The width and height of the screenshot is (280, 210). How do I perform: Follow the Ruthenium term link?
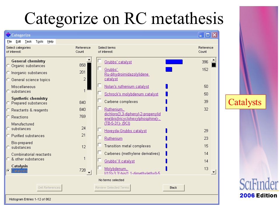pos(113,138)
